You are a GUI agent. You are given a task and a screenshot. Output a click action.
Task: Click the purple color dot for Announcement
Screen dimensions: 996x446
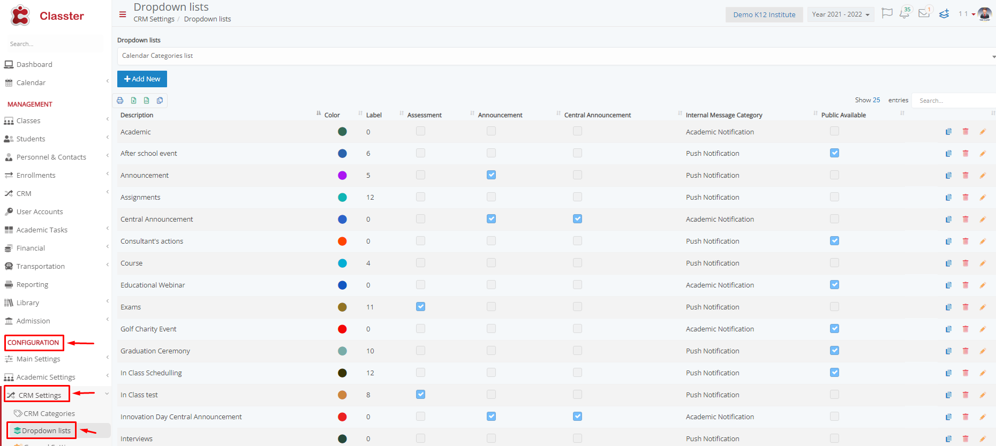point(342,176)
